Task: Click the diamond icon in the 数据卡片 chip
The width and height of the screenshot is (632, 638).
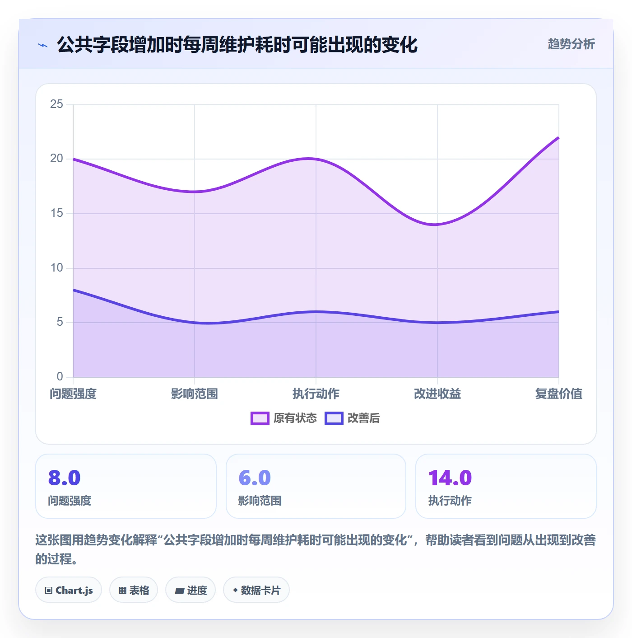Action: point(235,590)
